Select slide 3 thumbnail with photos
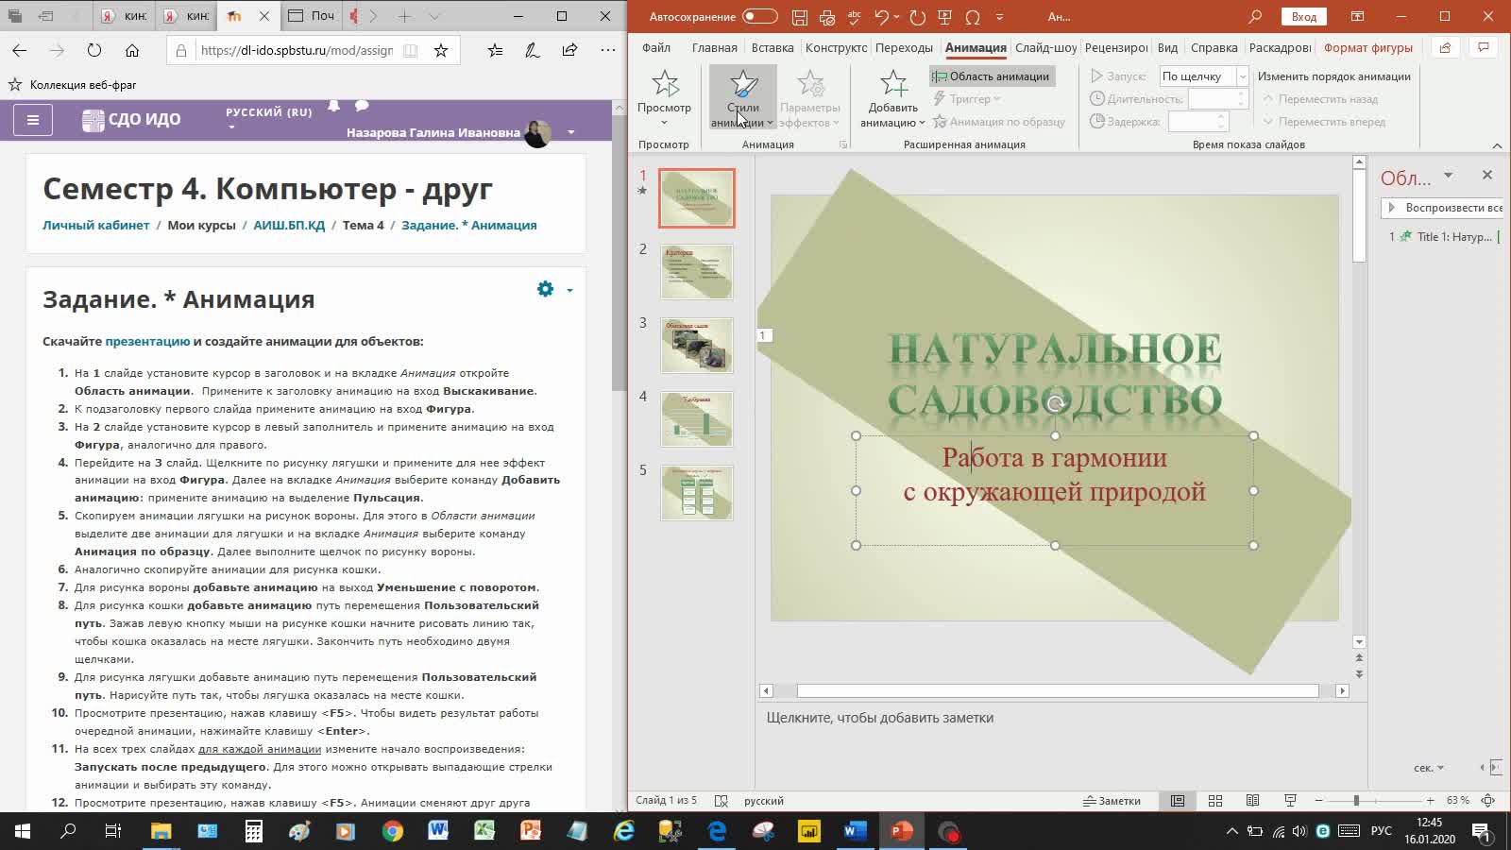This screenshot has height=850, width=1511. click(x=697, y=345)
